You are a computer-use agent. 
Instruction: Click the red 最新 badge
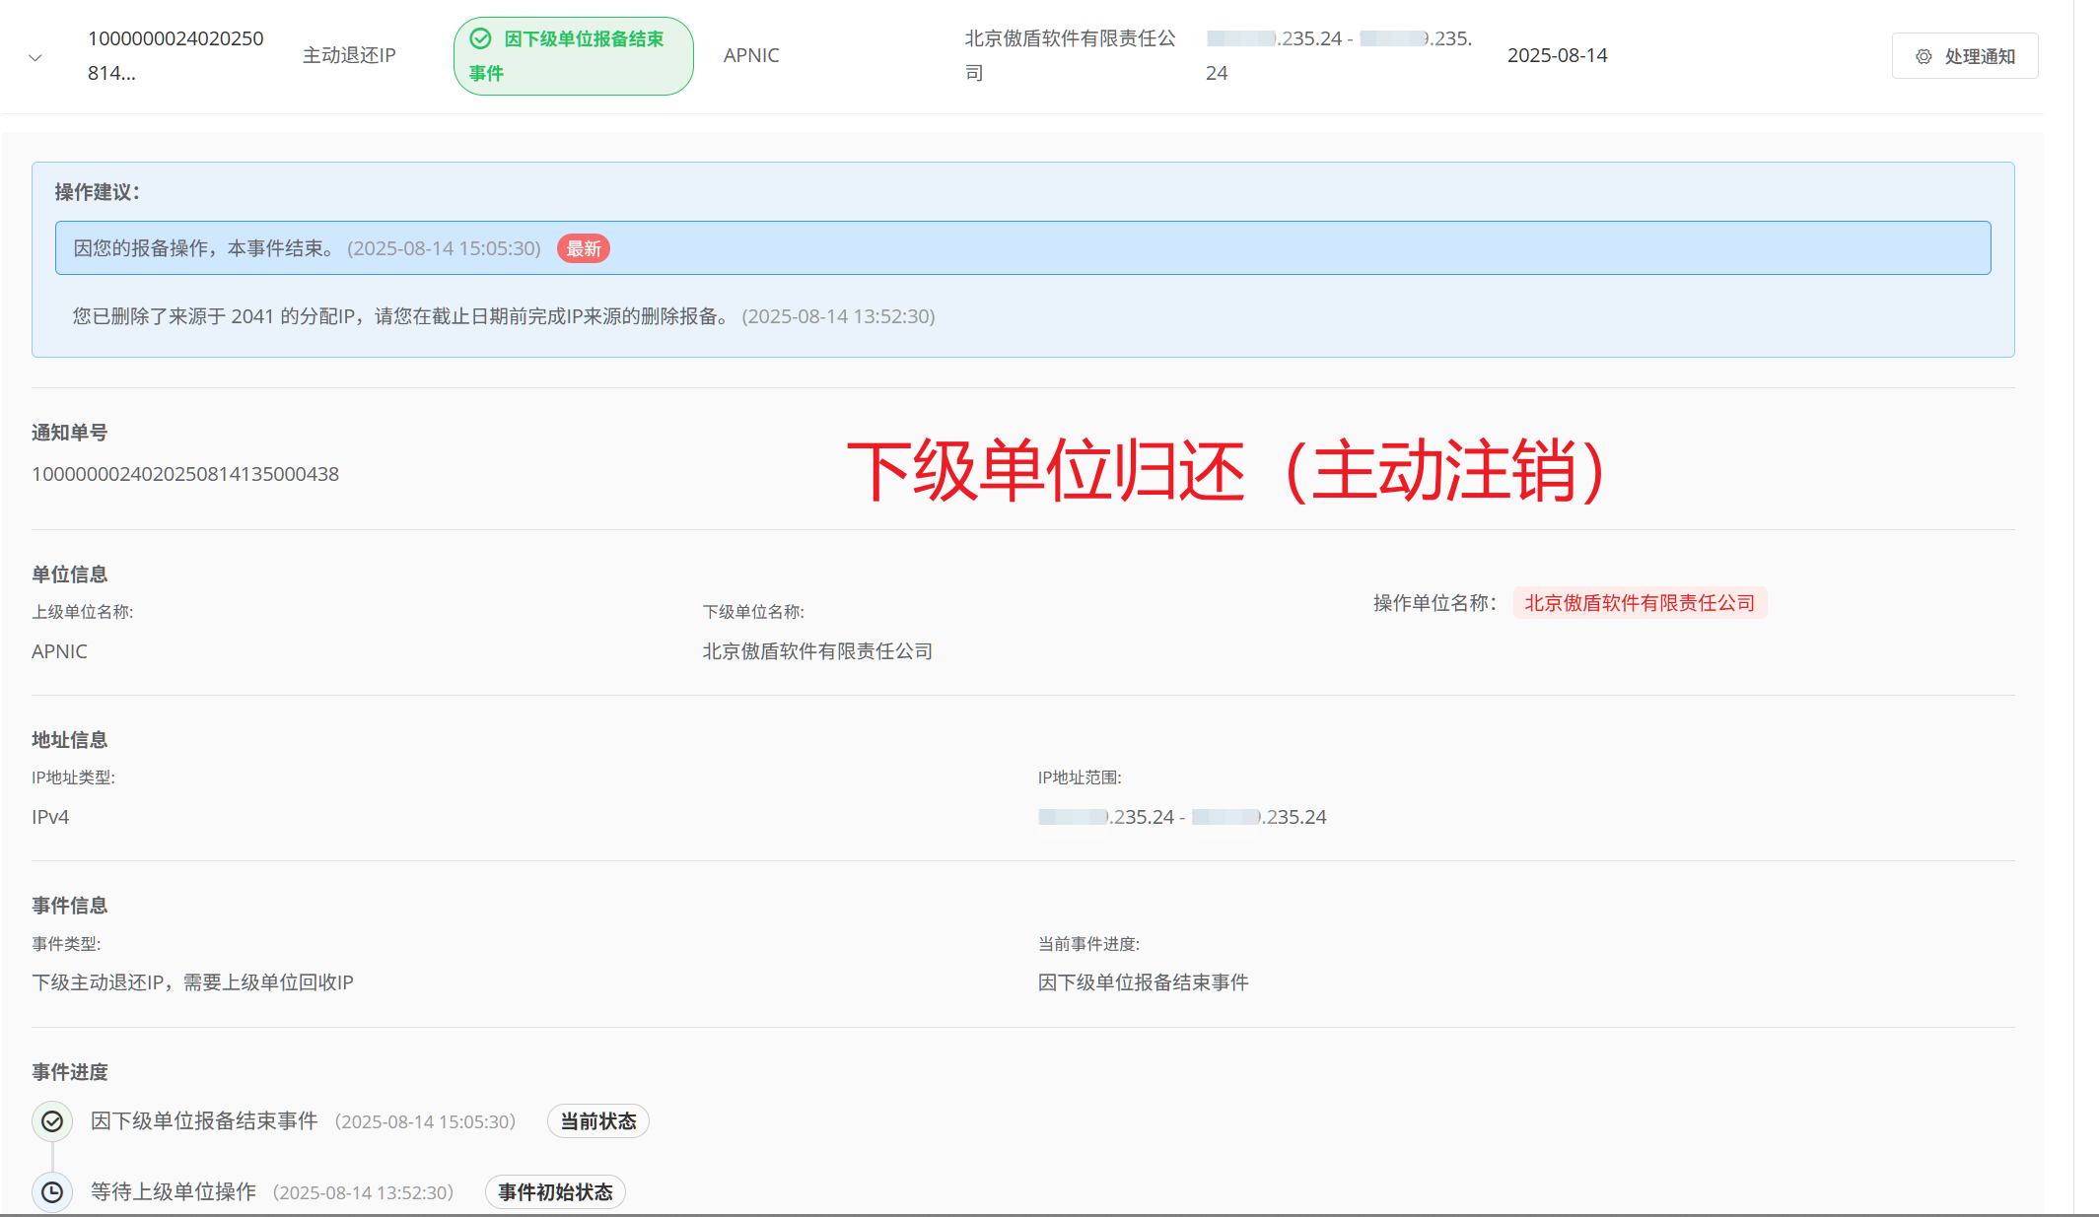pyautogui.click(x=583, y=248)
